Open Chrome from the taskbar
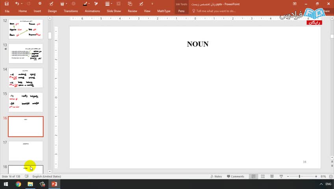Viewport: 334px width, 189px height. [19, 184]
